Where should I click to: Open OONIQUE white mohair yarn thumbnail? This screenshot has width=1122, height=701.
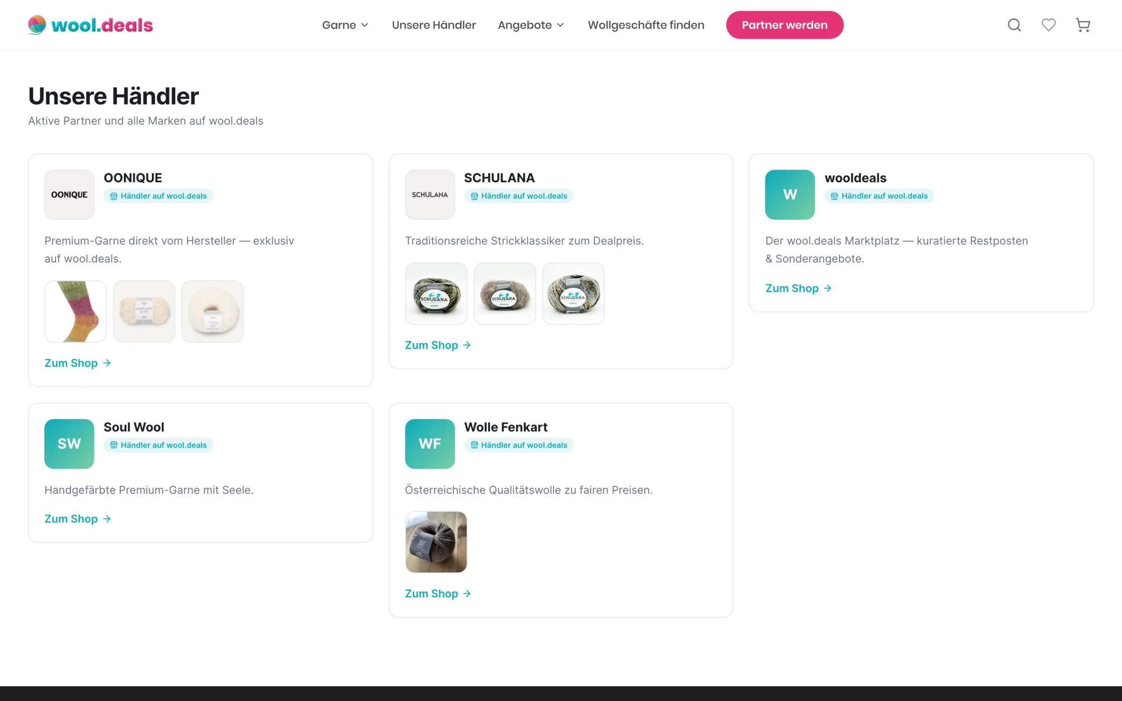click(213, 311)
